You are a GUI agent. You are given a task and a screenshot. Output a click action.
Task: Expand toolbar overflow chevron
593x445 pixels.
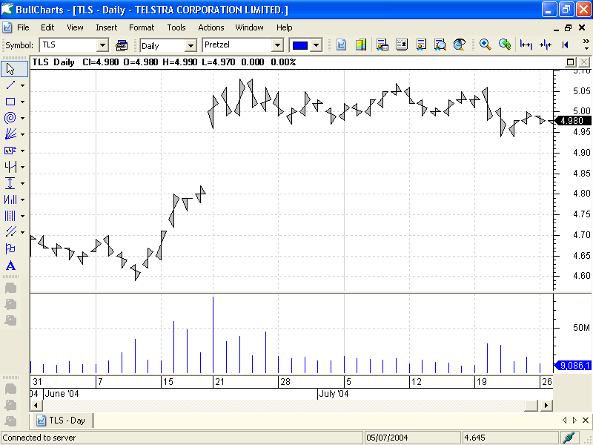[586, 44]
